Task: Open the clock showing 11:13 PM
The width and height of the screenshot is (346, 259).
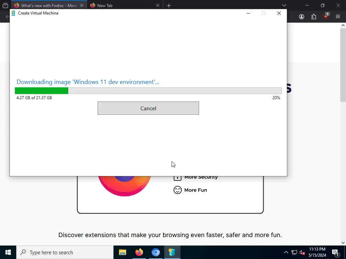Action: pyautogui.click(x=317, y=252)
